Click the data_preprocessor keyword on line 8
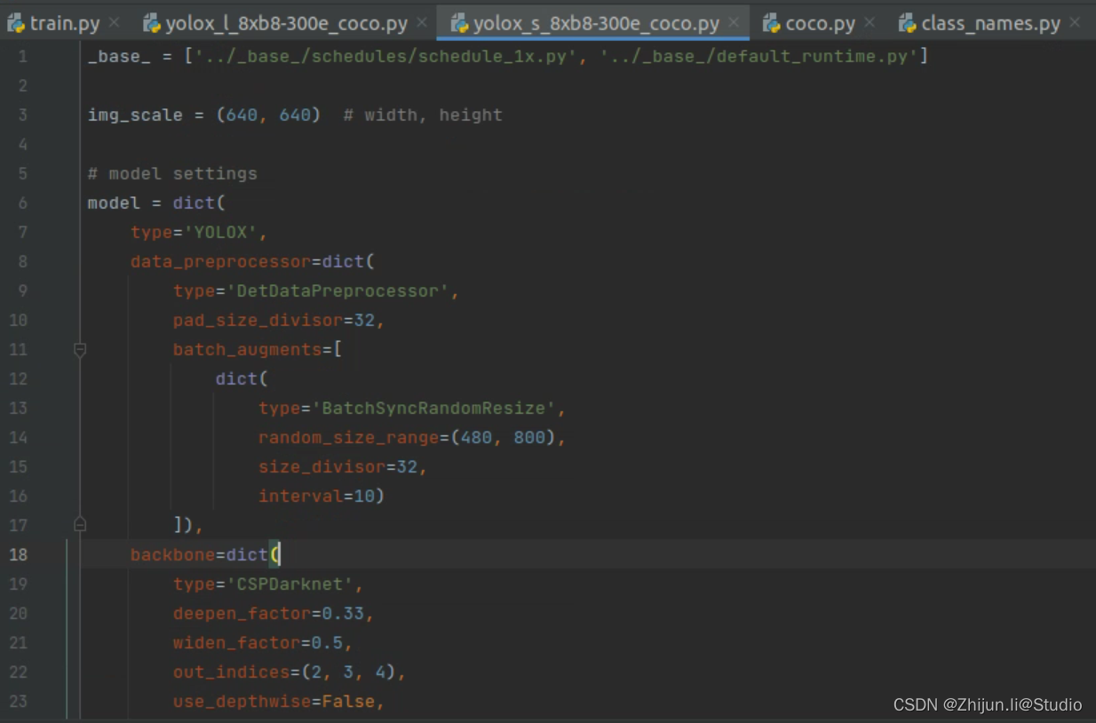This screenshot has width=1096, height=723. coord(220,262)
